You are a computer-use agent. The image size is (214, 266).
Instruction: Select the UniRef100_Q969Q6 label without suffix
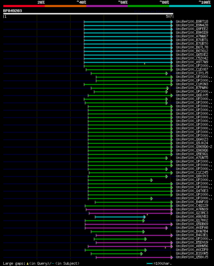pos(192,151)
